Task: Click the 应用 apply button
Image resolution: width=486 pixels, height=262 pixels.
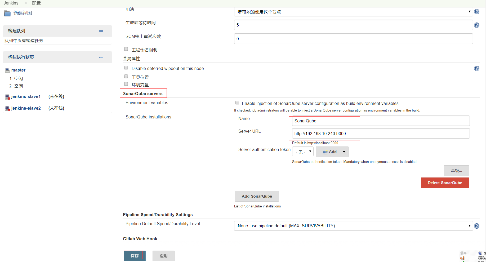Action: click(x=163, y=256)
